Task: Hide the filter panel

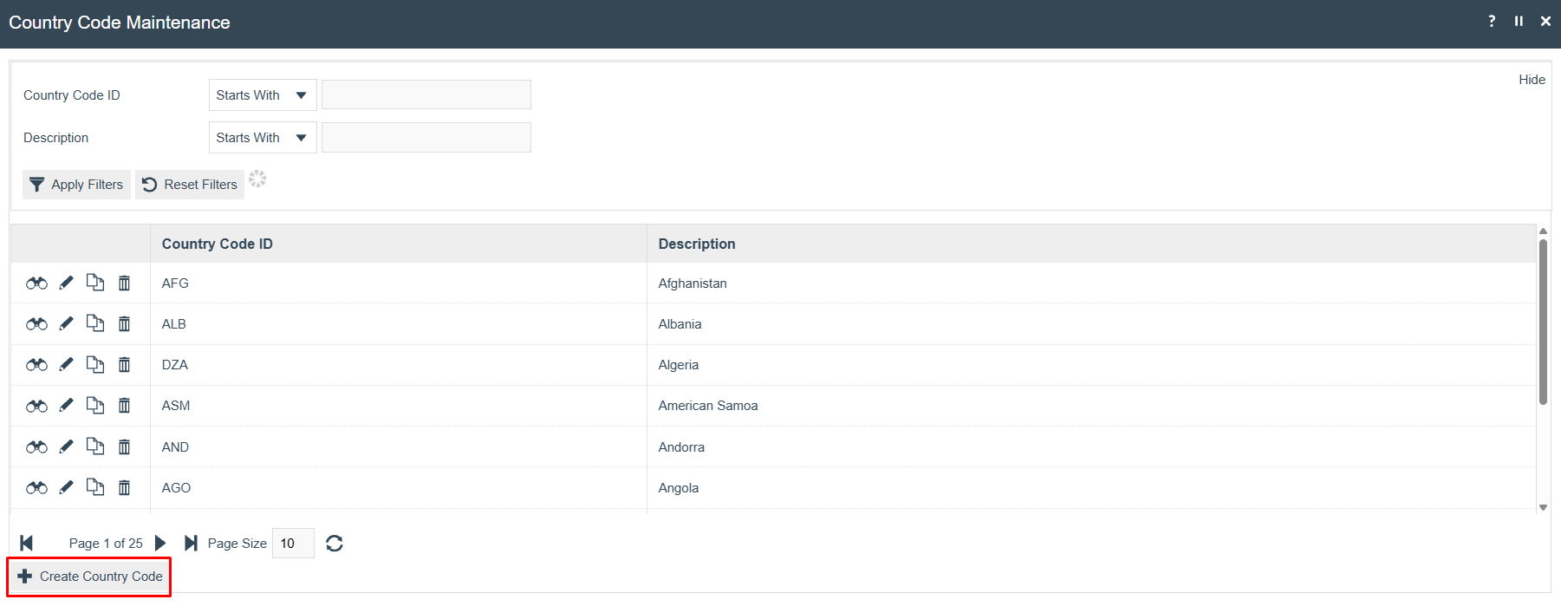Action: (x=1532, y=80)
